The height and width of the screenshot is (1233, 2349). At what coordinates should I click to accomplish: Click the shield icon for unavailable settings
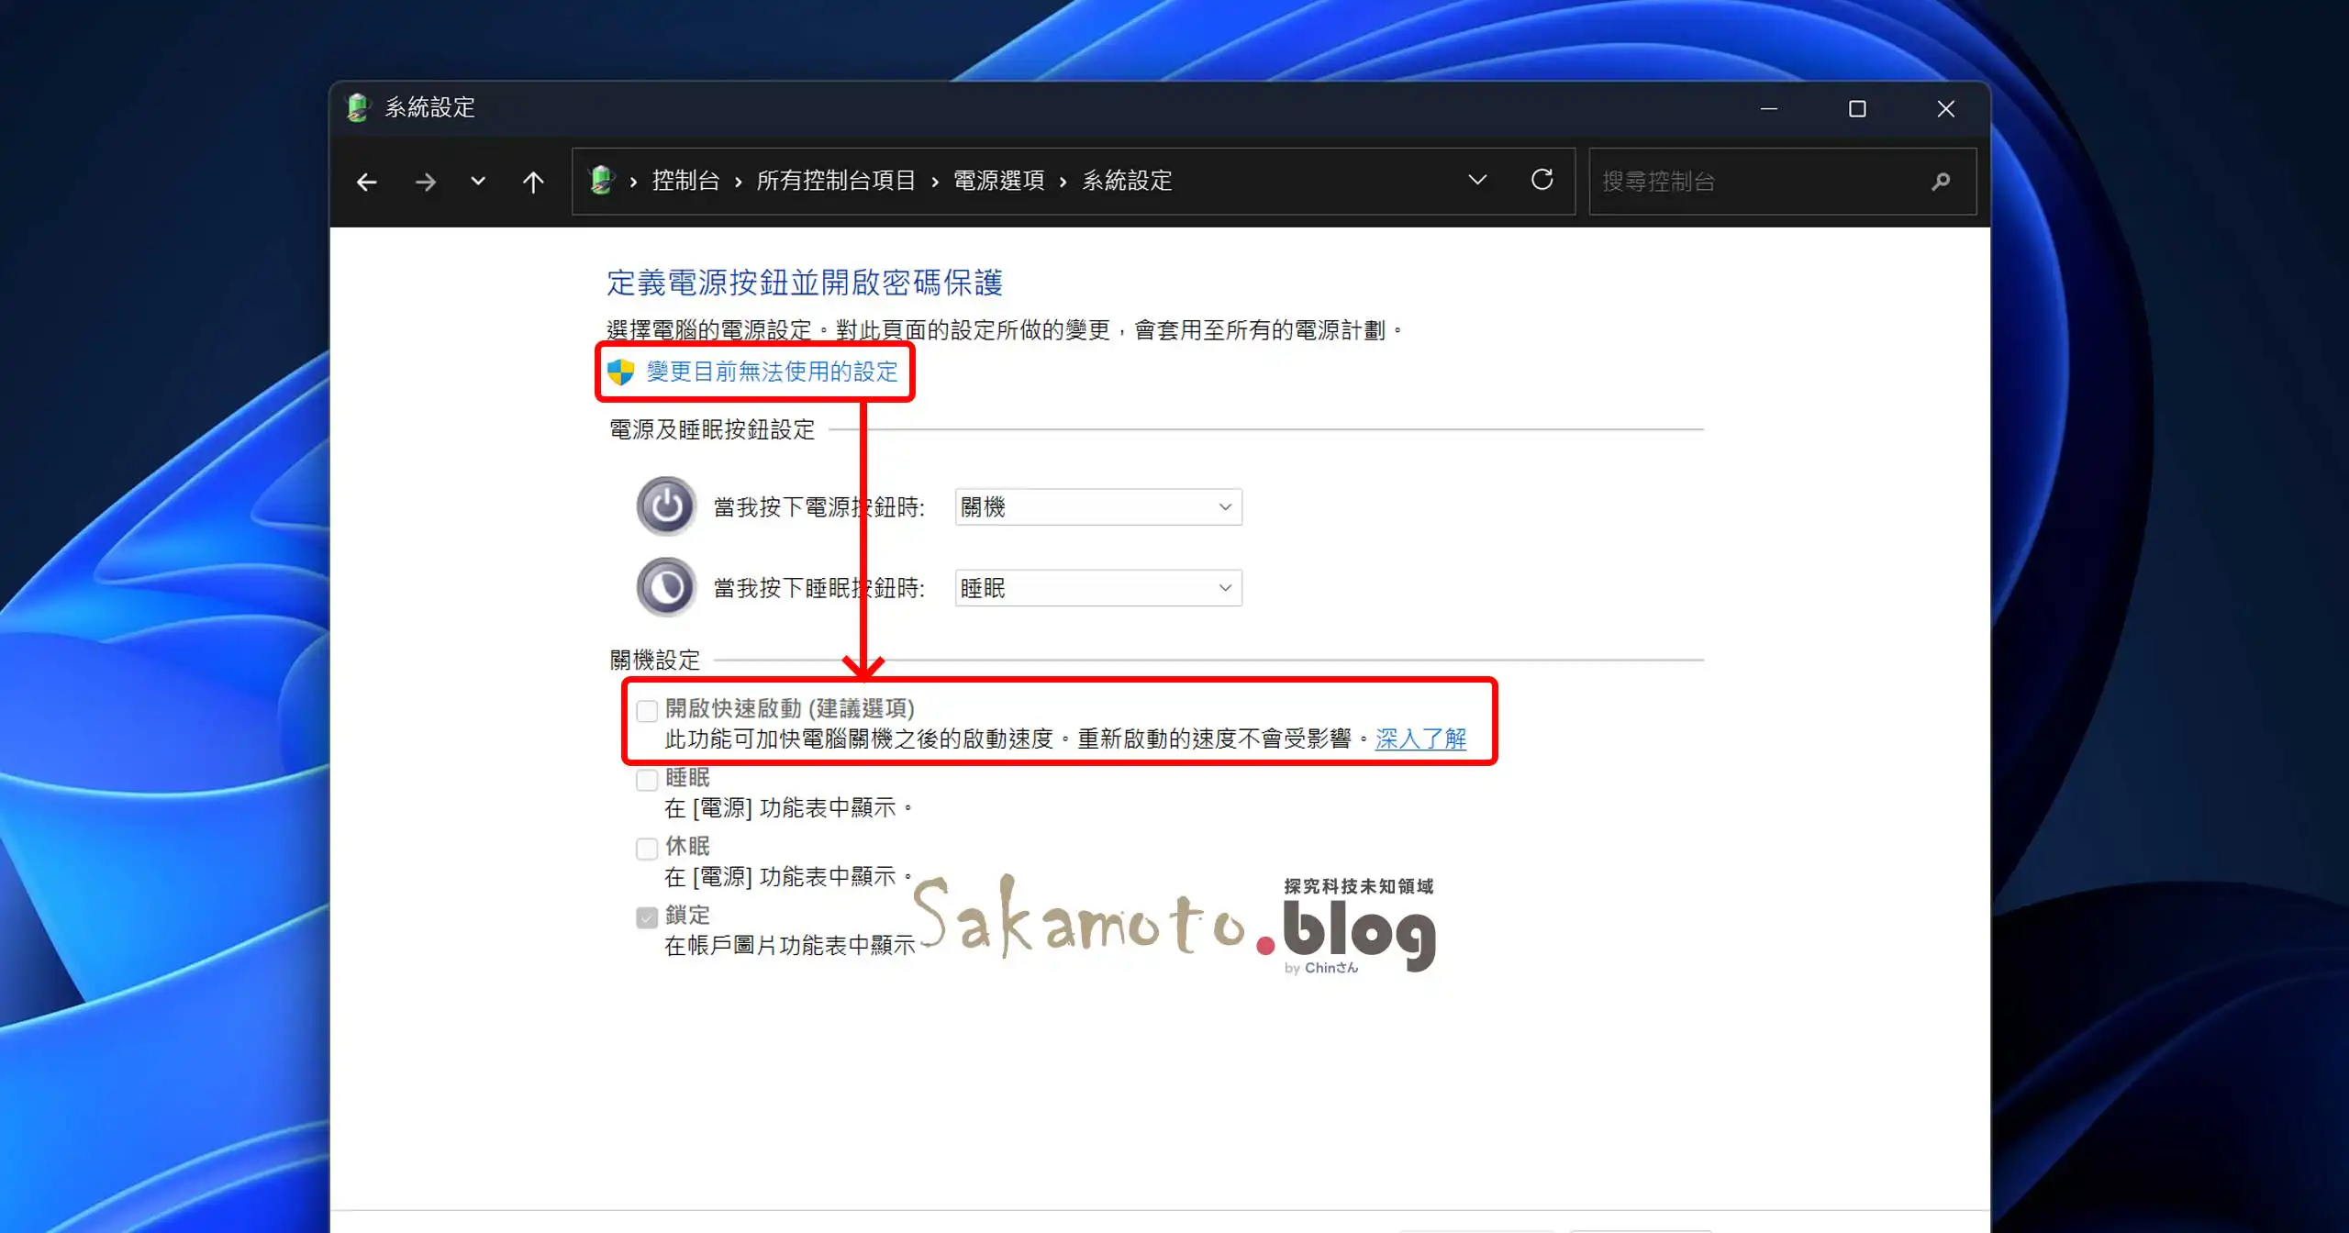[x=621, y=372]
